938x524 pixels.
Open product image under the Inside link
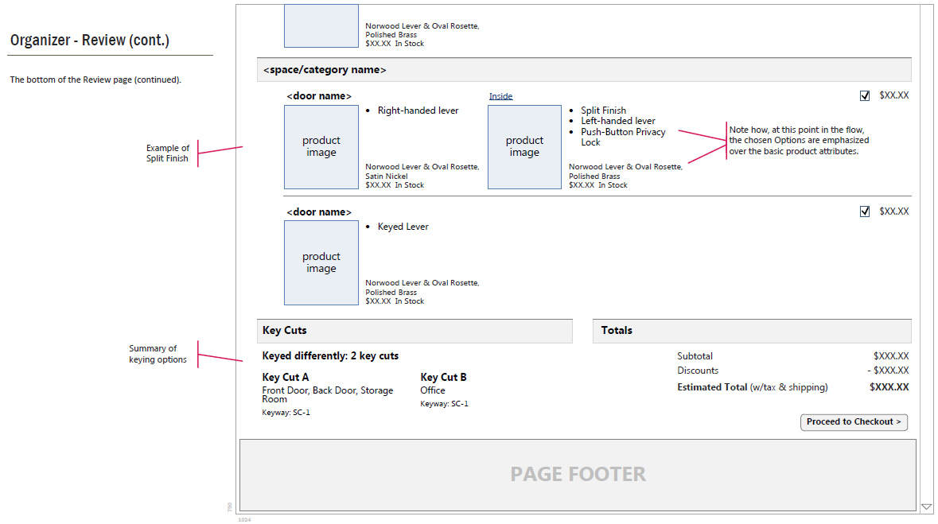(x=524, y=147)
